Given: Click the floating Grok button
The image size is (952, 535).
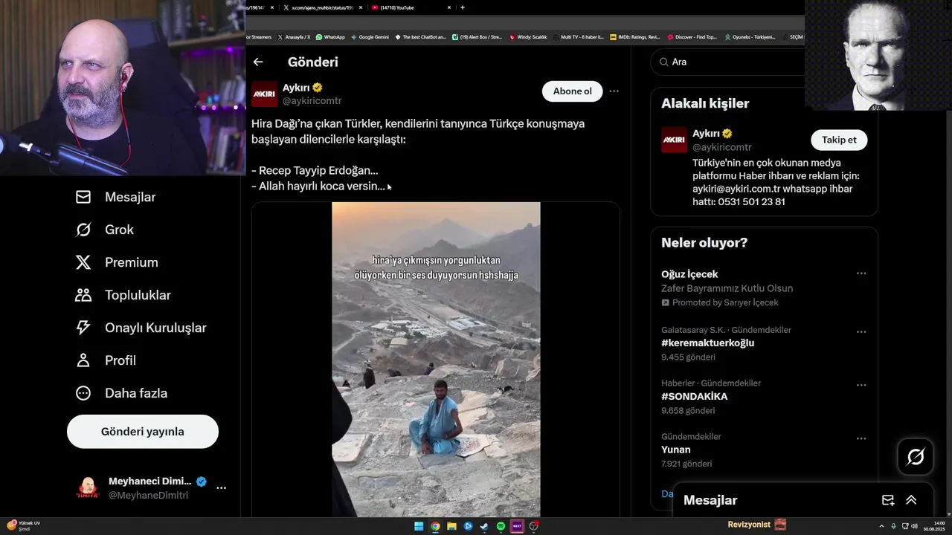Looking at the screenshot, I should click(916, 456).
